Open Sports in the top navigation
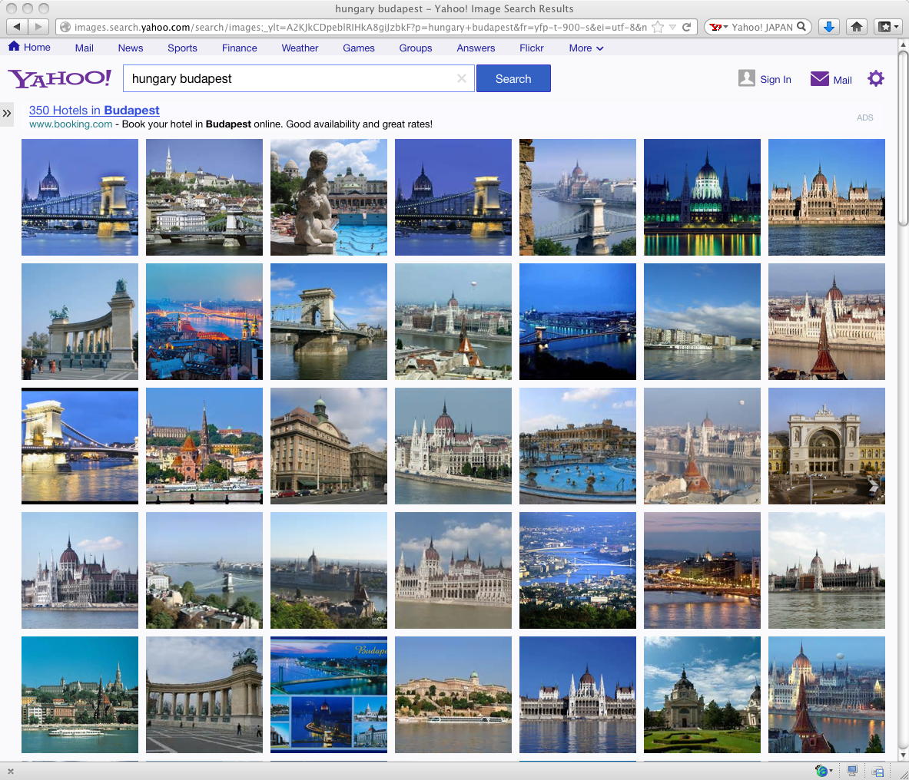This screenshot has width=909, height=780. click(x=182, y=48)
